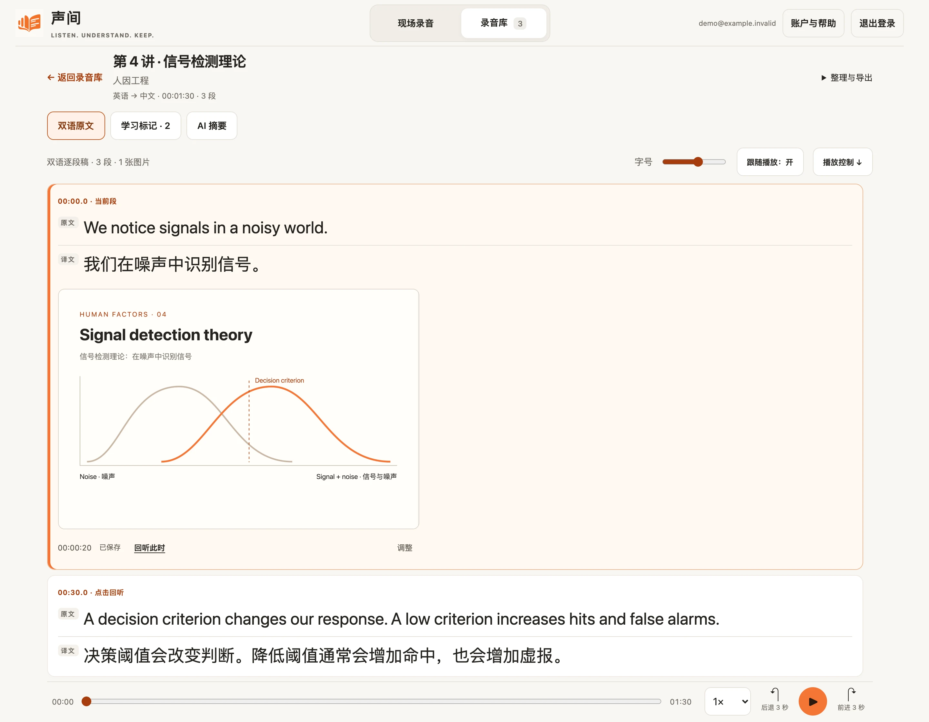Click the 已保存 status text

pos(110,547)
